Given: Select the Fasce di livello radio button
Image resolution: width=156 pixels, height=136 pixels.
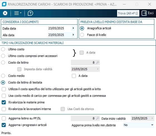Looking at the screenshot, I should 82,35.
